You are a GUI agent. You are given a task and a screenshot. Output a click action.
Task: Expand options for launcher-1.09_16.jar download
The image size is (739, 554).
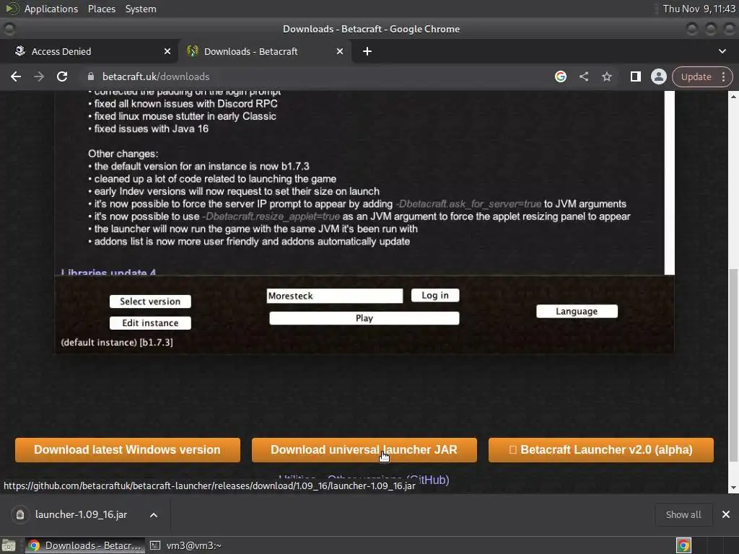(x=154, y=515)
